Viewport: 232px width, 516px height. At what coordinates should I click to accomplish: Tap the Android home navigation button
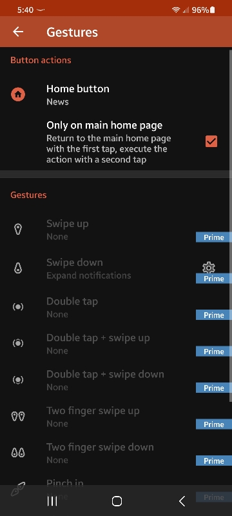click(x=117, y=501)
